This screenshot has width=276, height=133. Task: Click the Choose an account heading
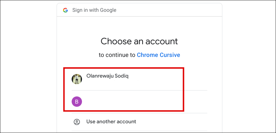click(139, 41)
